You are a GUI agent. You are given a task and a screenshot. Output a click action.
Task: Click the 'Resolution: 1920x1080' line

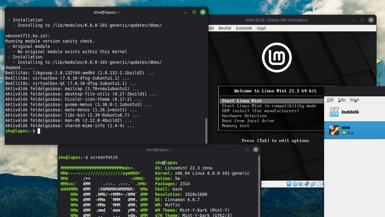(181, 194)
